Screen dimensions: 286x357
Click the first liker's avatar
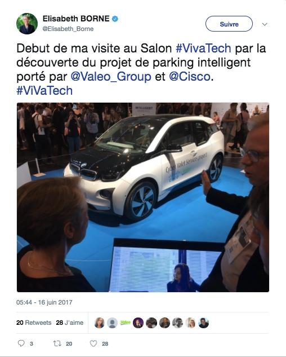(x=99, y=323)
